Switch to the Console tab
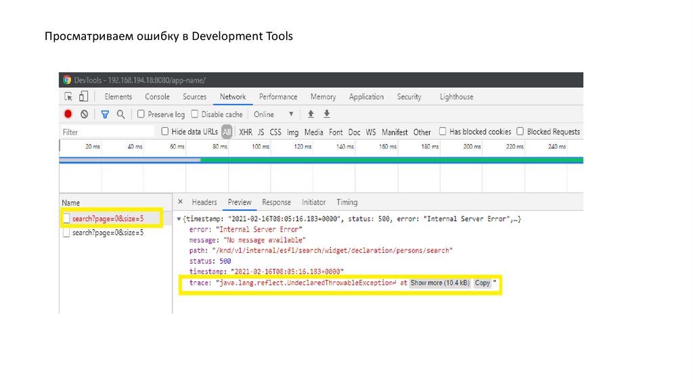Viewport: 693px width, 388px height. click(x=157, y=97)
